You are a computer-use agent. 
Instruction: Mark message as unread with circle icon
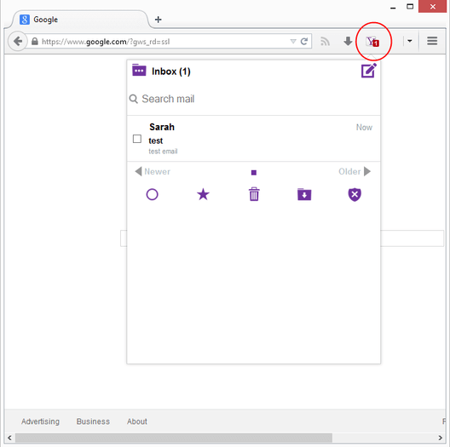152,194
